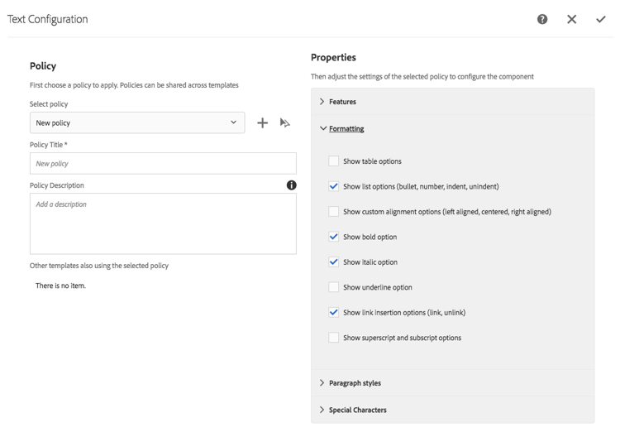Screen dimensions: 620x432
Task: Open the Select policy dropdown
Action: click(x=137, y=122)
